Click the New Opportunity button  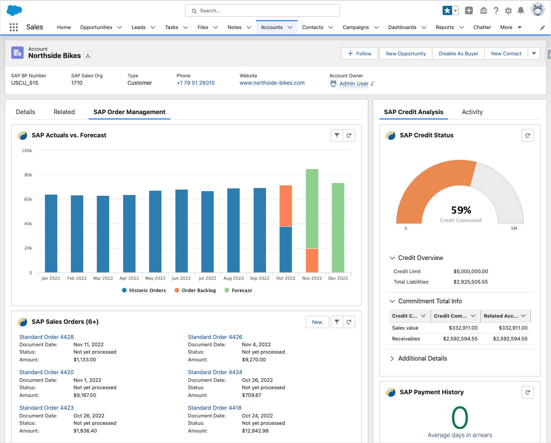point(406,53)
